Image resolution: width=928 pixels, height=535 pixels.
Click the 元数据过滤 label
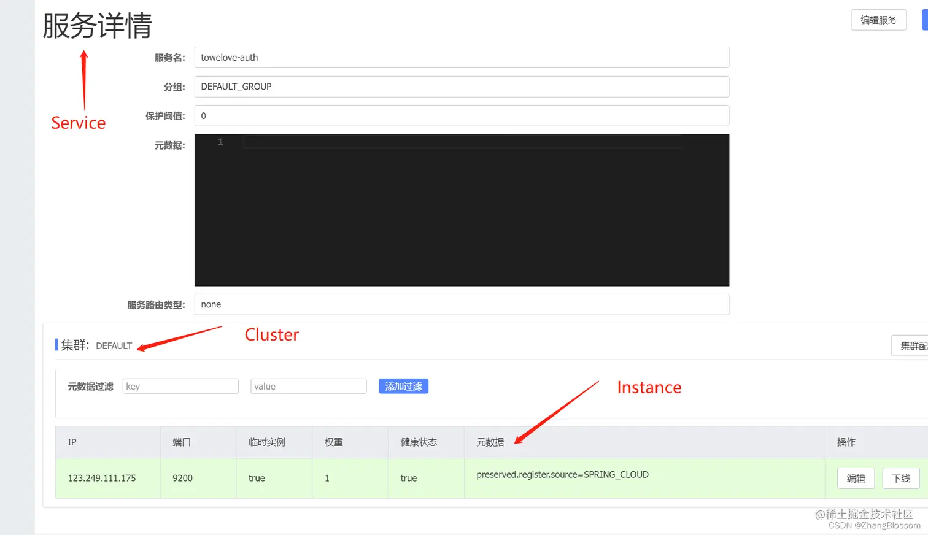click(x=90, y=387)
